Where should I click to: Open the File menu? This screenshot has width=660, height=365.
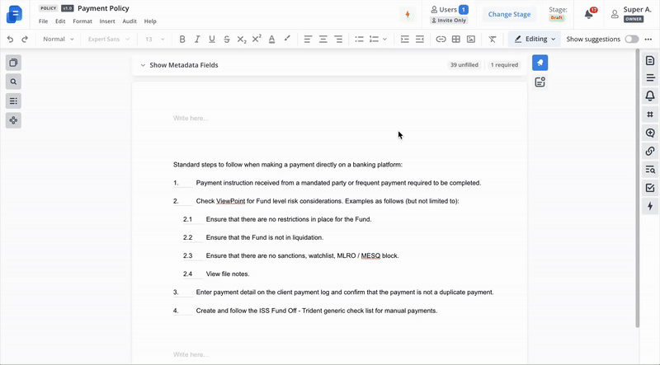point(44,21)
